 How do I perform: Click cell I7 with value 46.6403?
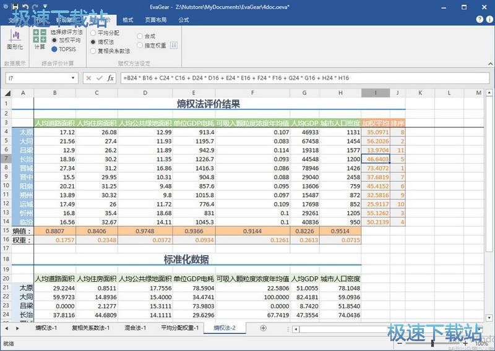376,159
